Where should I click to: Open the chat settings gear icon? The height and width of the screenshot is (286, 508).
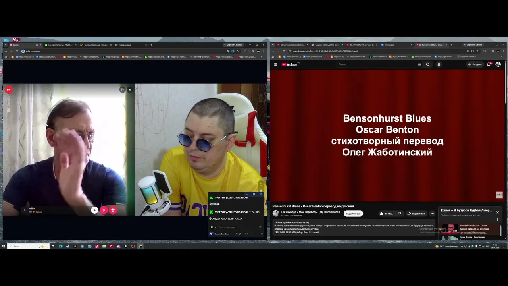pos(262,234)
